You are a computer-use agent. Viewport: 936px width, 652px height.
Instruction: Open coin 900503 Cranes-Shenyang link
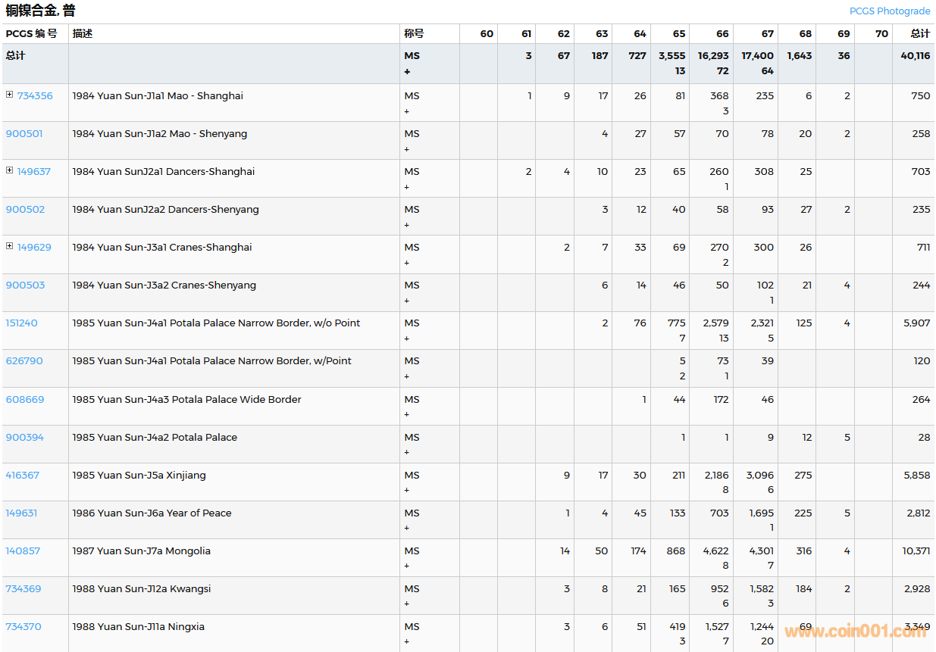click(x=25, y=285)
